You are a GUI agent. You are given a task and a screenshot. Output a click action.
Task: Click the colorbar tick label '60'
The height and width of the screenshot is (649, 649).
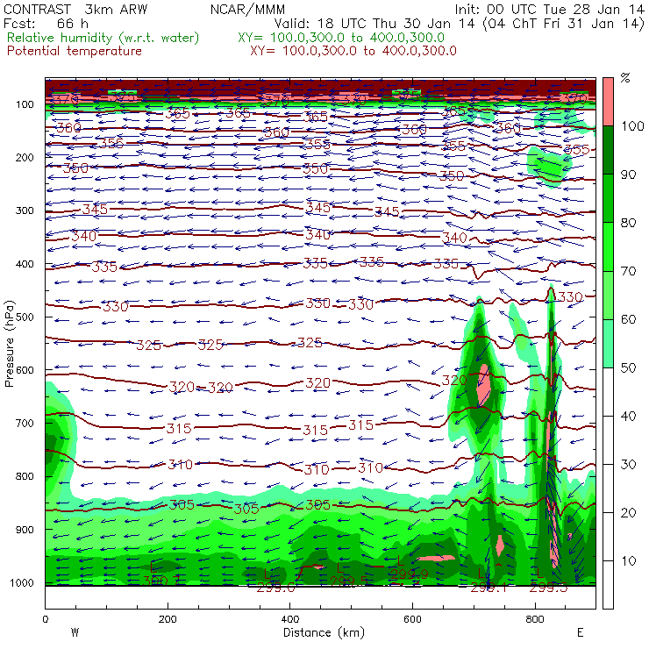coord(629,319)
